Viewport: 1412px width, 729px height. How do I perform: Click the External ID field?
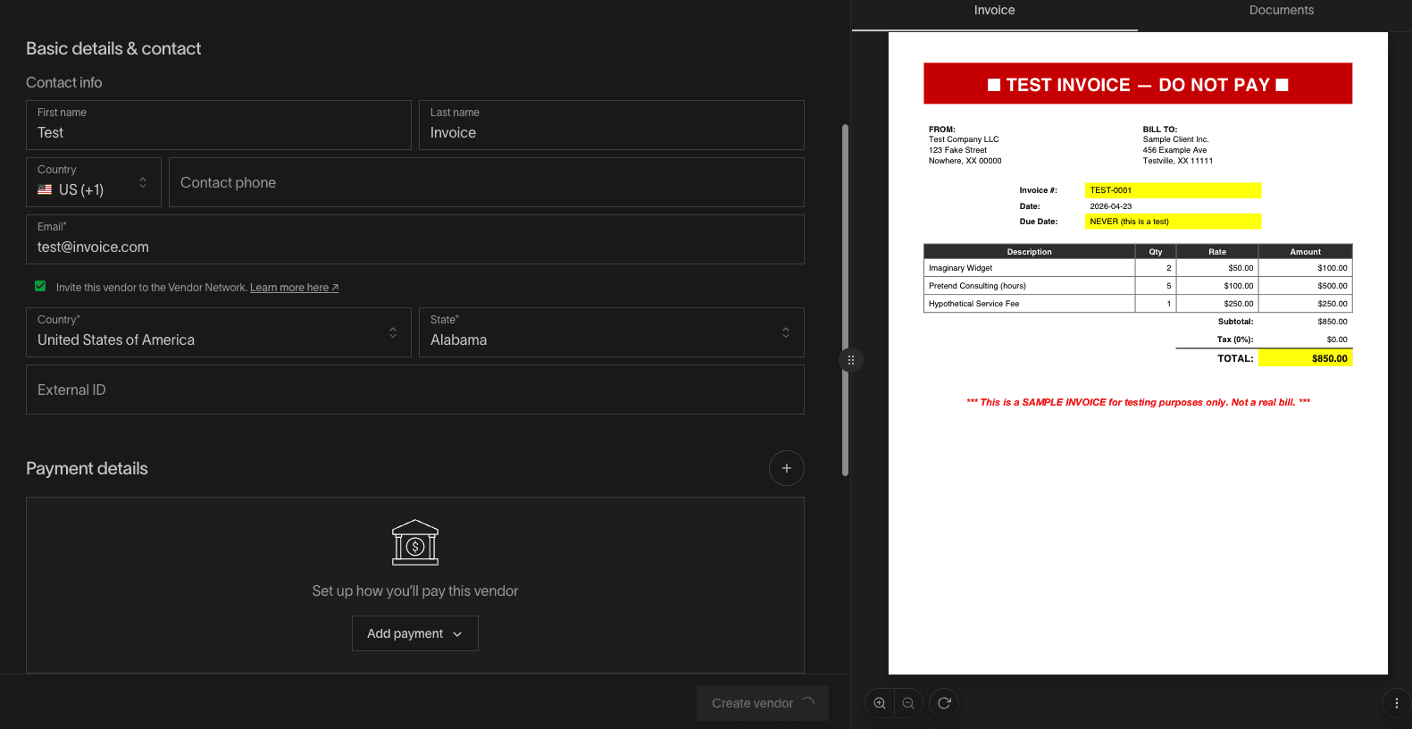[x=415, y=390]
